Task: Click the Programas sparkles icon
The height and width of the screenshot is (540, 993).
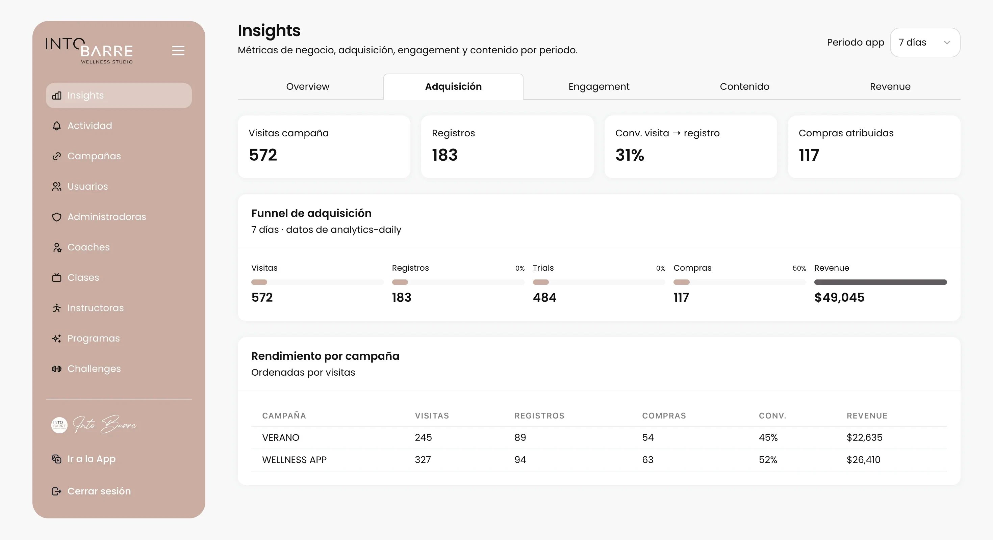Action: tap(57, 339)
